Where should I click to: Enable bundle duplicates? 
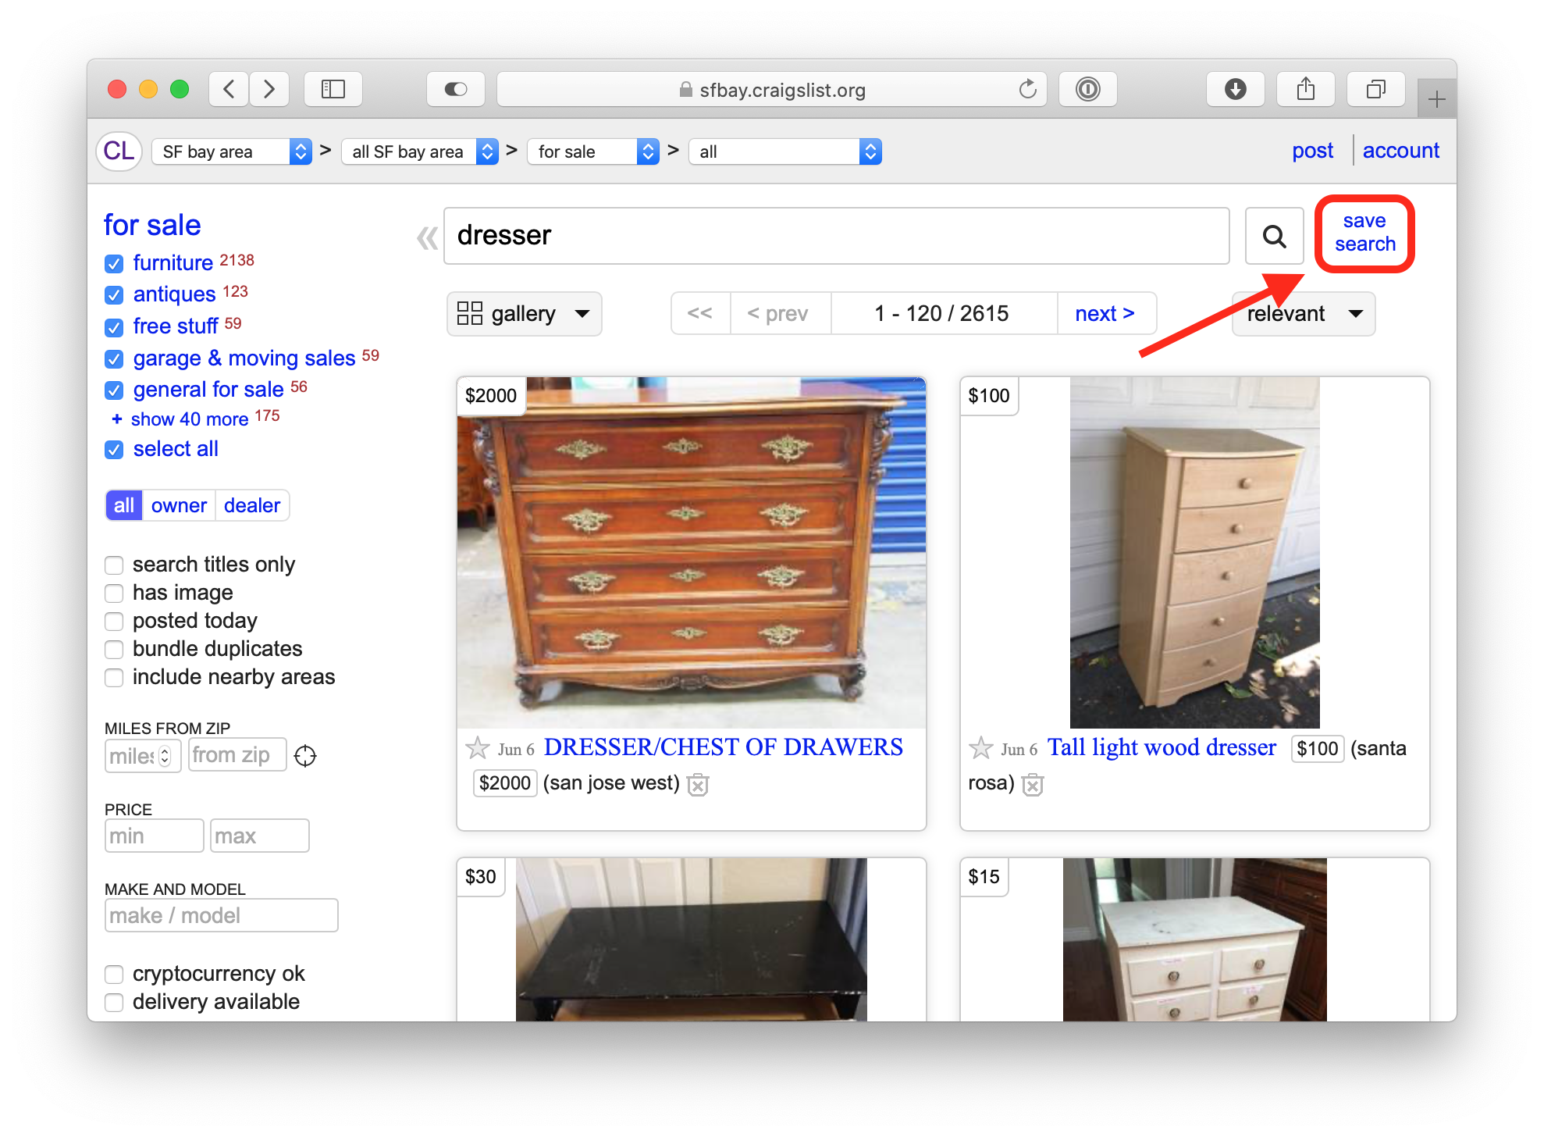pos(114,649)
